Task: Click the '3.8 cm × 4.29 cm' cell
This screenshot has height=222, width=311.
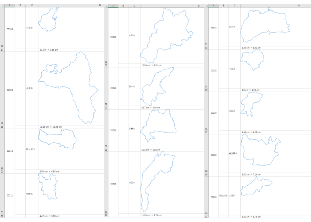Action: pos(276,90)
